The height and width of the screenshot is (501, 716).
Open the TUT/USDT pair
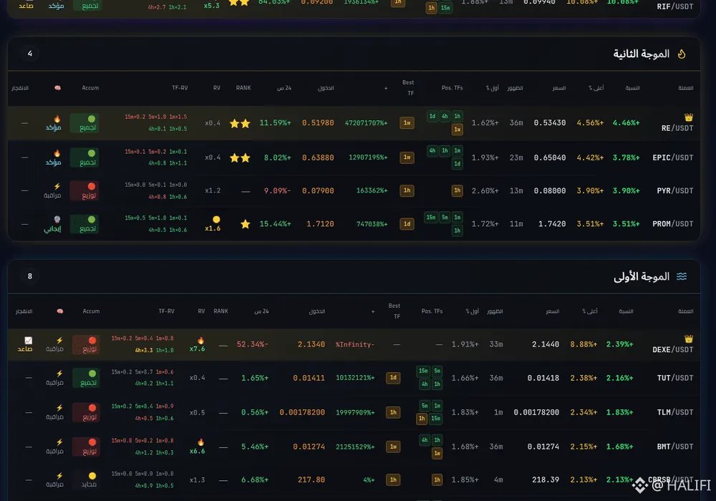(x=675, y=379)
